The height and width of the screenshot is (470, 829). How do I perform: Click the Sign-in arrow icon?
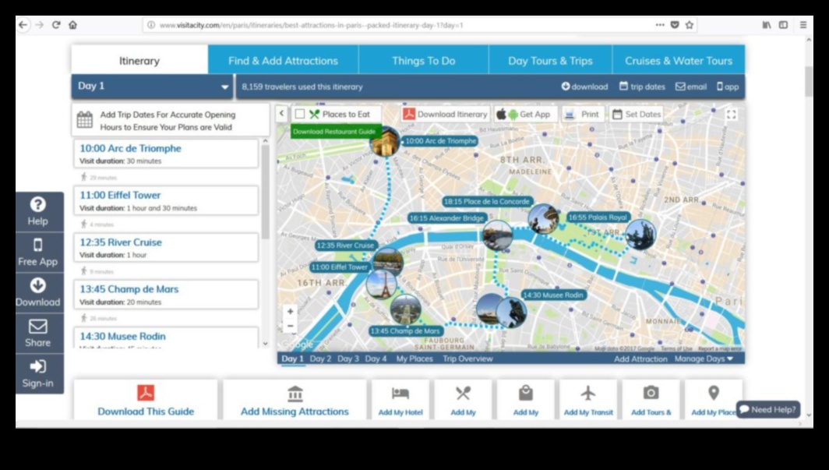(38, 368)
